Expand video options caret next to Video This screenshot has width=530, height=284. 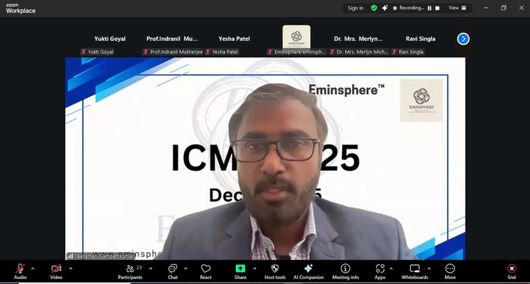[x=70, y=269]
